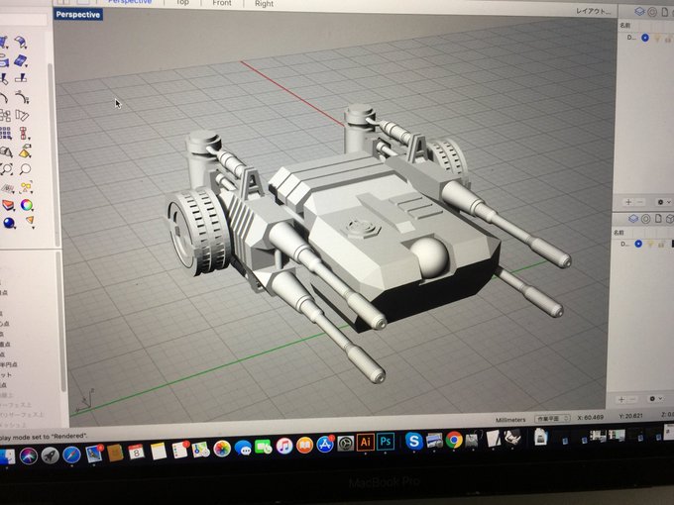674x505 pixels.
Task: Toggle the lock of the lower D... layer
Action: click(x=662, y=244)
